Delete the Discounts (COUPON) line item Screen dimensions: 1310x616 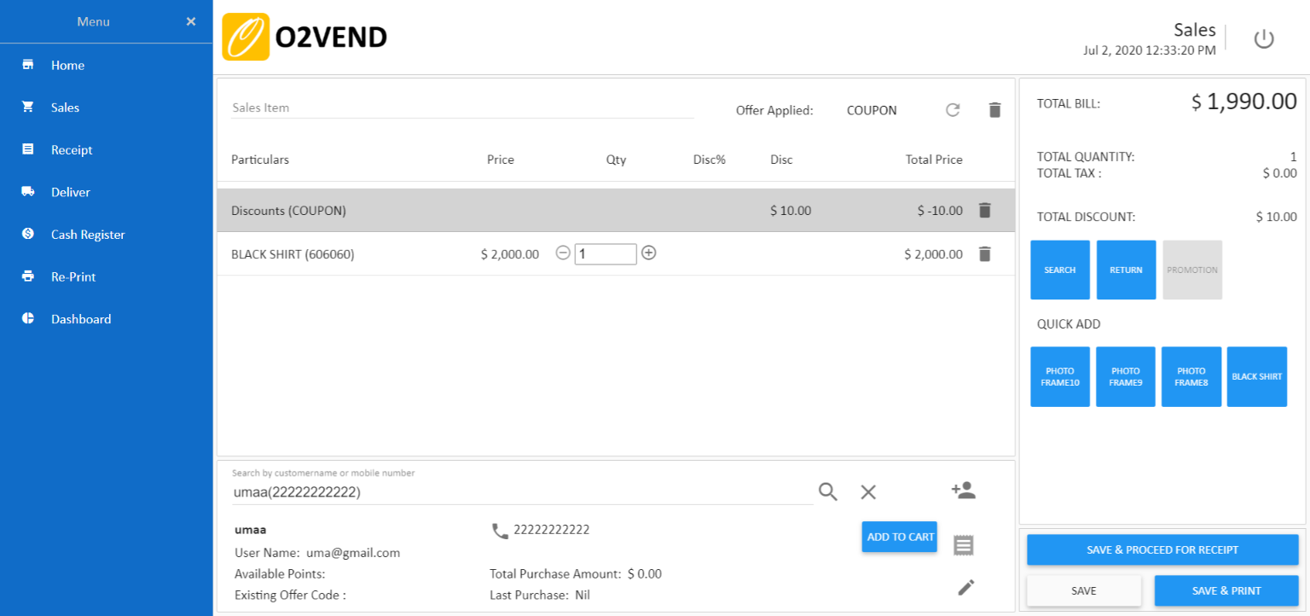[x=985, y=210]
